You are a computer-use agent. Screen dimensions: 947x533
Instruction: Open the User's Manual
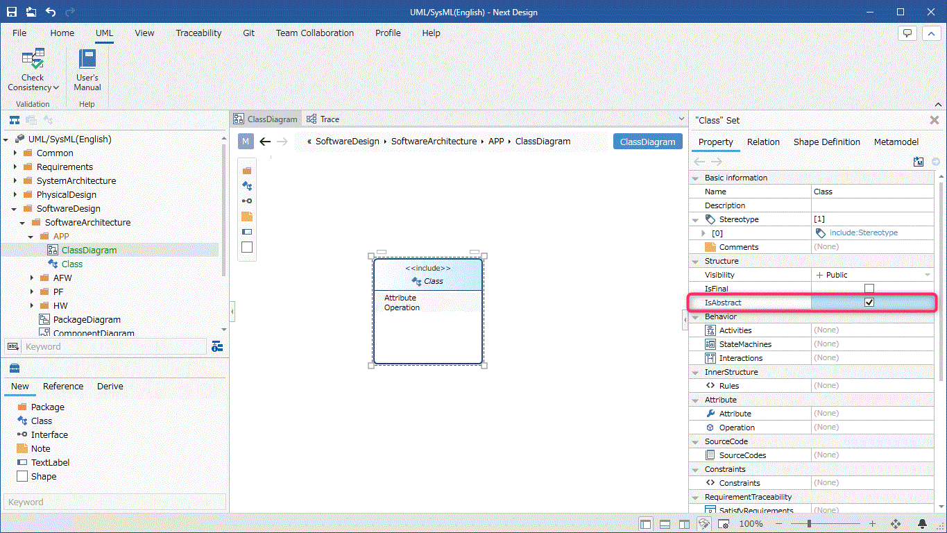click(x=87, y=69)
